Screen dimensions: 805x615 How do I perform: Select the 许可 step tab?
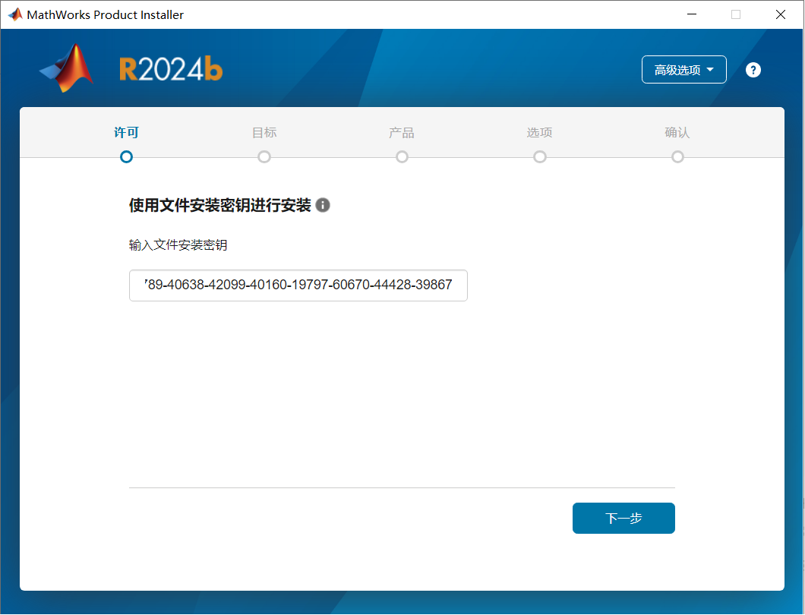pos(126,132)
